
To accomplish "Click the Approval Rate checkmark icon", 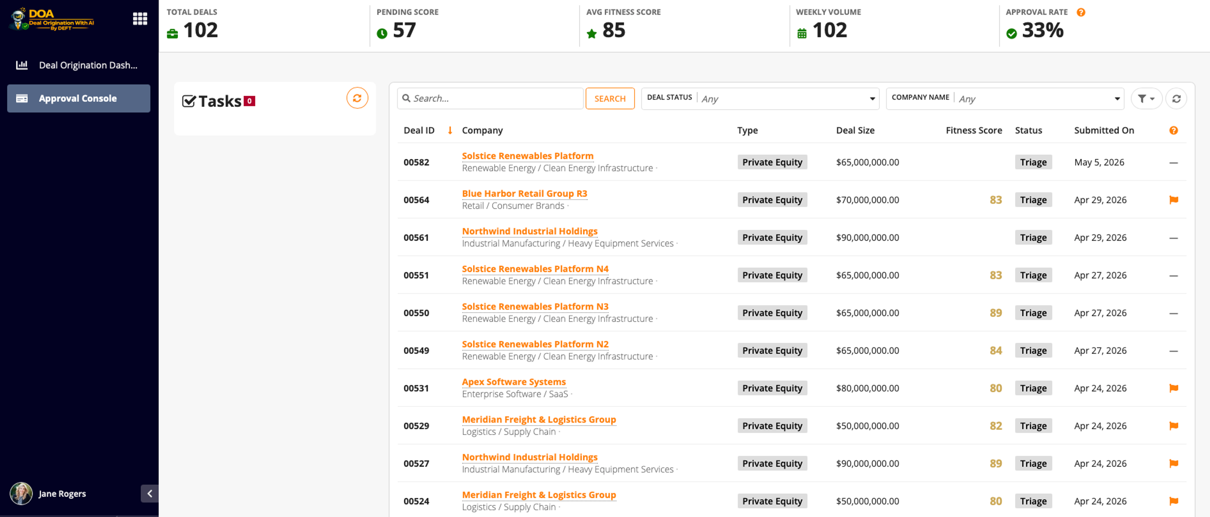I will pos(1011,33).
